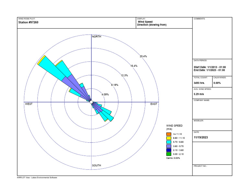Click the Calms: 0.00% legend text
The width and height of the screenshot is (249, 193).
click(173, 158)
